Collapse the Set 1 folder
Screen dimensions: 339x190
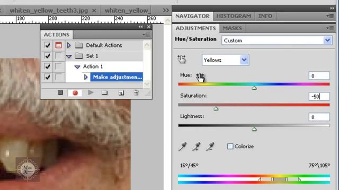pos(69,56)
